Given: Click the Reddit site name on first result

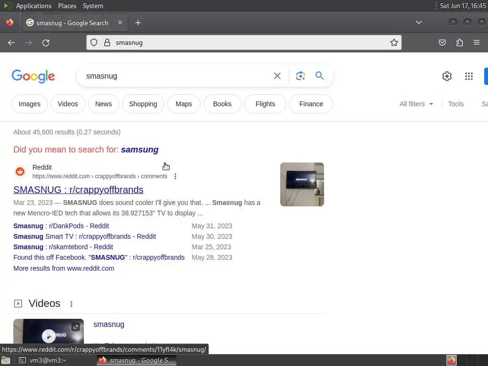Looking at the screenshot, I should [x=42, y=167].
